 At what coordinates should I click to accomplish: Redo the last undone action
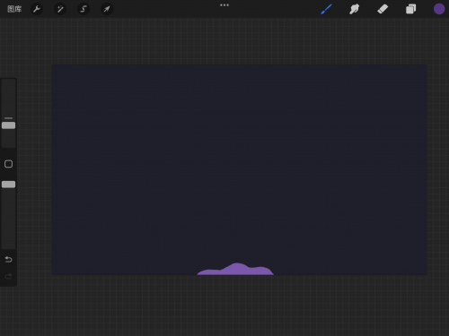point(8,276)
